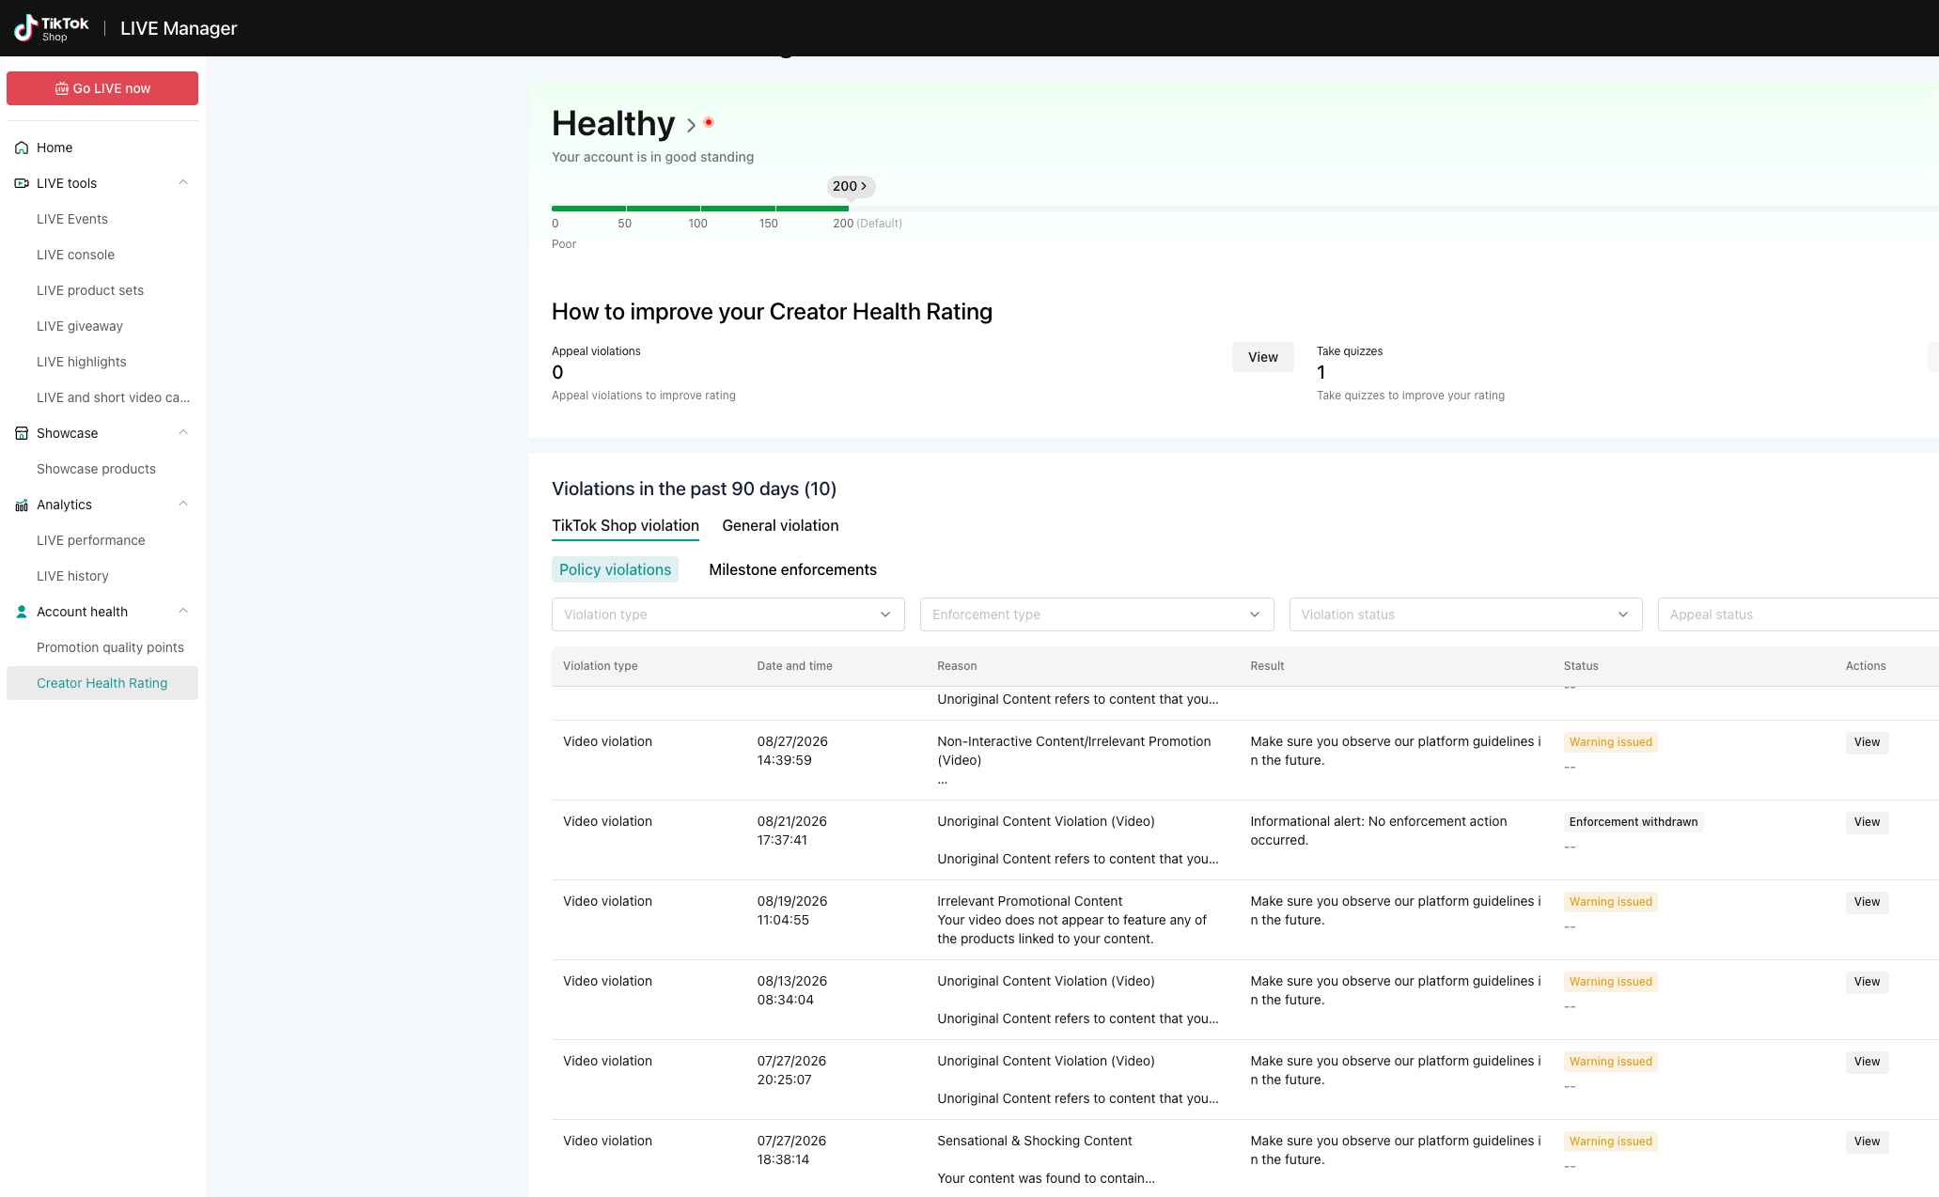This screenshot has height=1197, width=1939.
Task: Collapse the Analytics section
Action: (183, 504)
